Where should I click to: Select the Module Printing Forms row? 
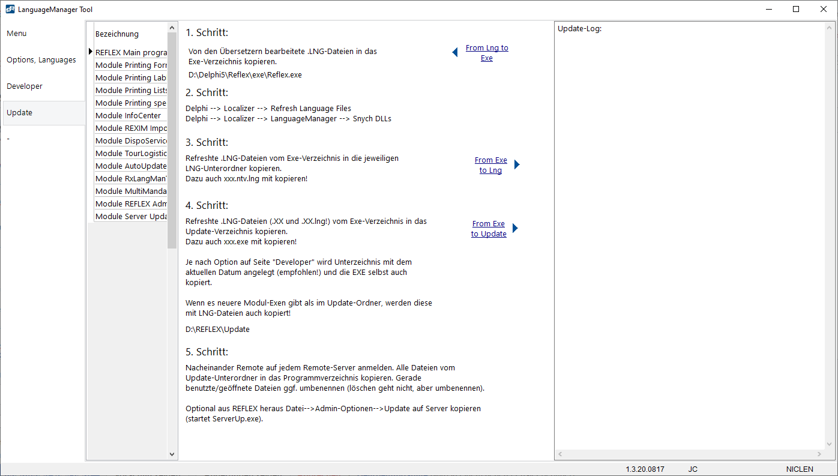pyautogui.click(x=131, y=65)
